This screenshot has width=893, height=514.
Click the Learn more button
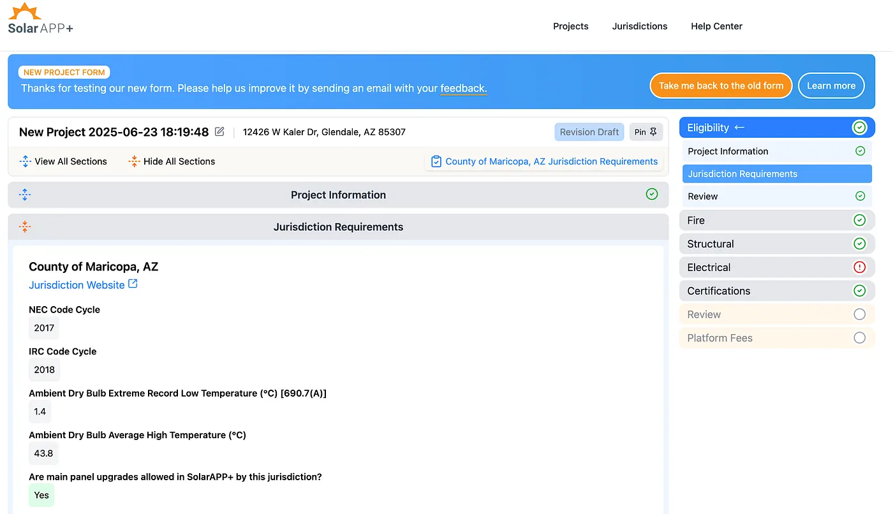(x=831, y=85)
